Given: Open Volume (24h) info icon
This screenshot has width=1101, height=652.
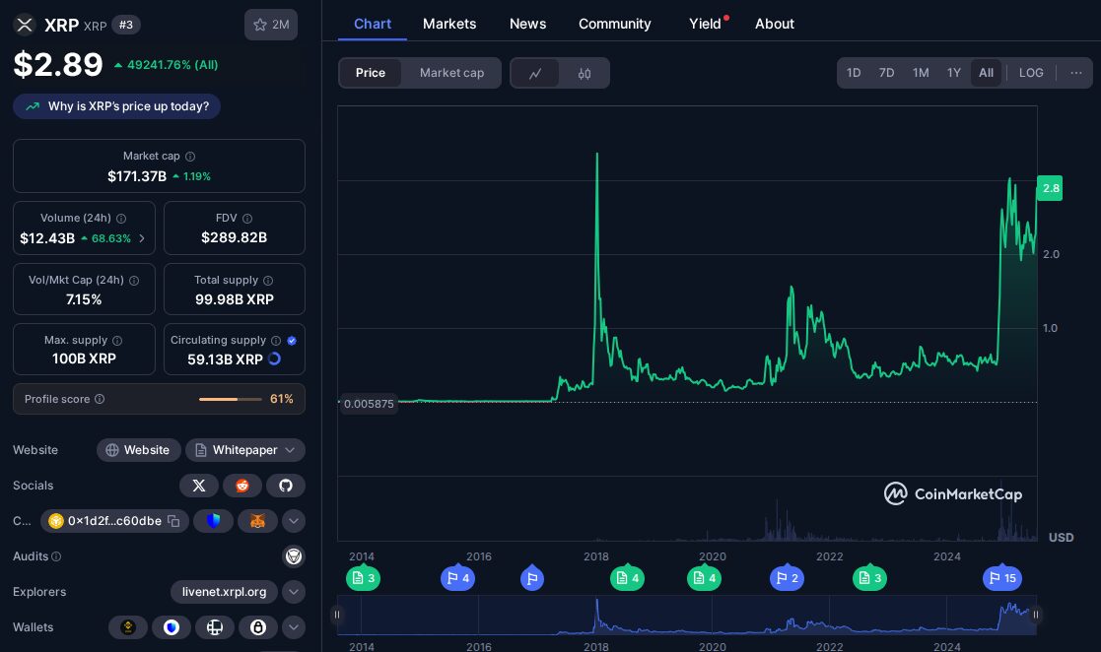Looking at the screenshot, I should 121,219.
